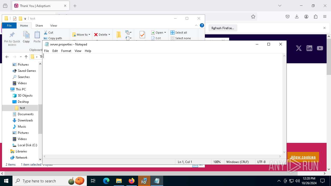
Task: Open the LinkedIn icon on Adoptium
Action: (x=309, y=48)
